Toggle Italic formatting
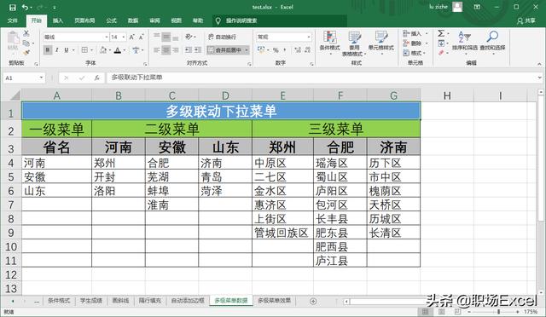The height and width of the screenshot is (317, 546). click(57, 50)
